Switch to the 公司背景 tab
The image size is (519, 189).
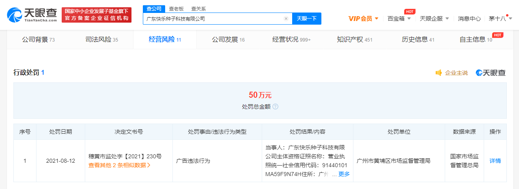tap(39, 40)
